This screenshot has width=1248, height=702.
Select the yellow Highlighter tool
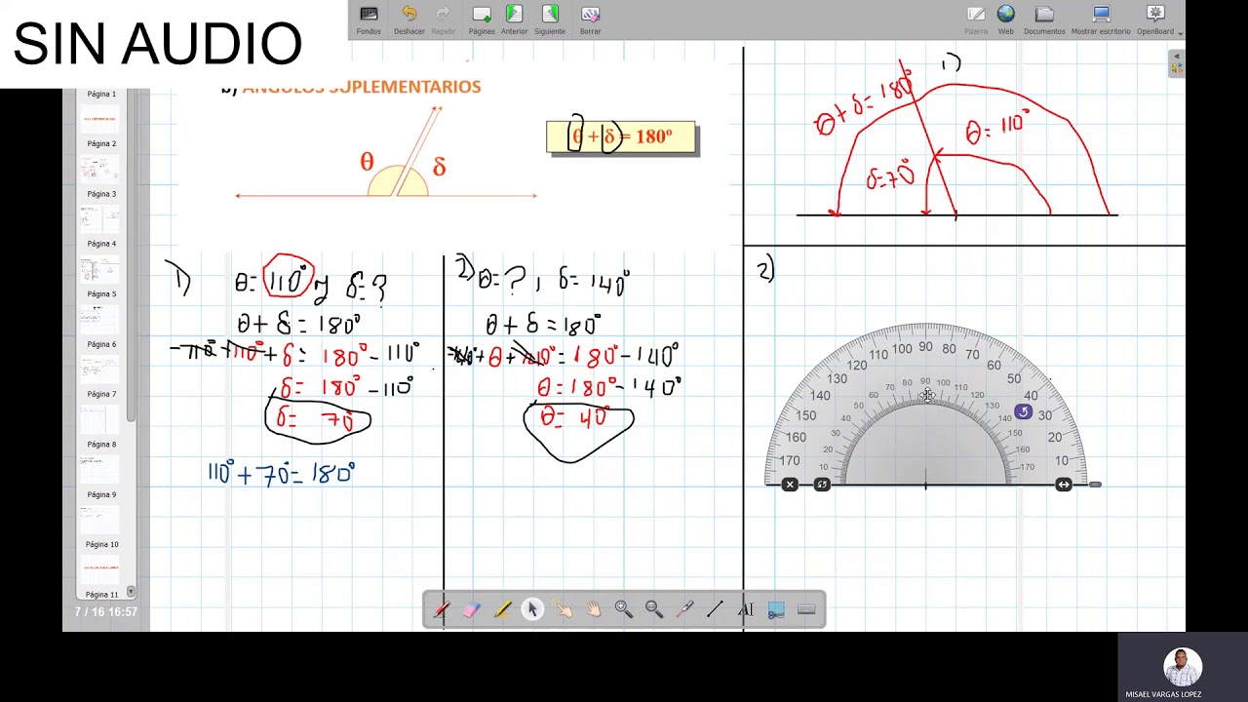(502, 609)
